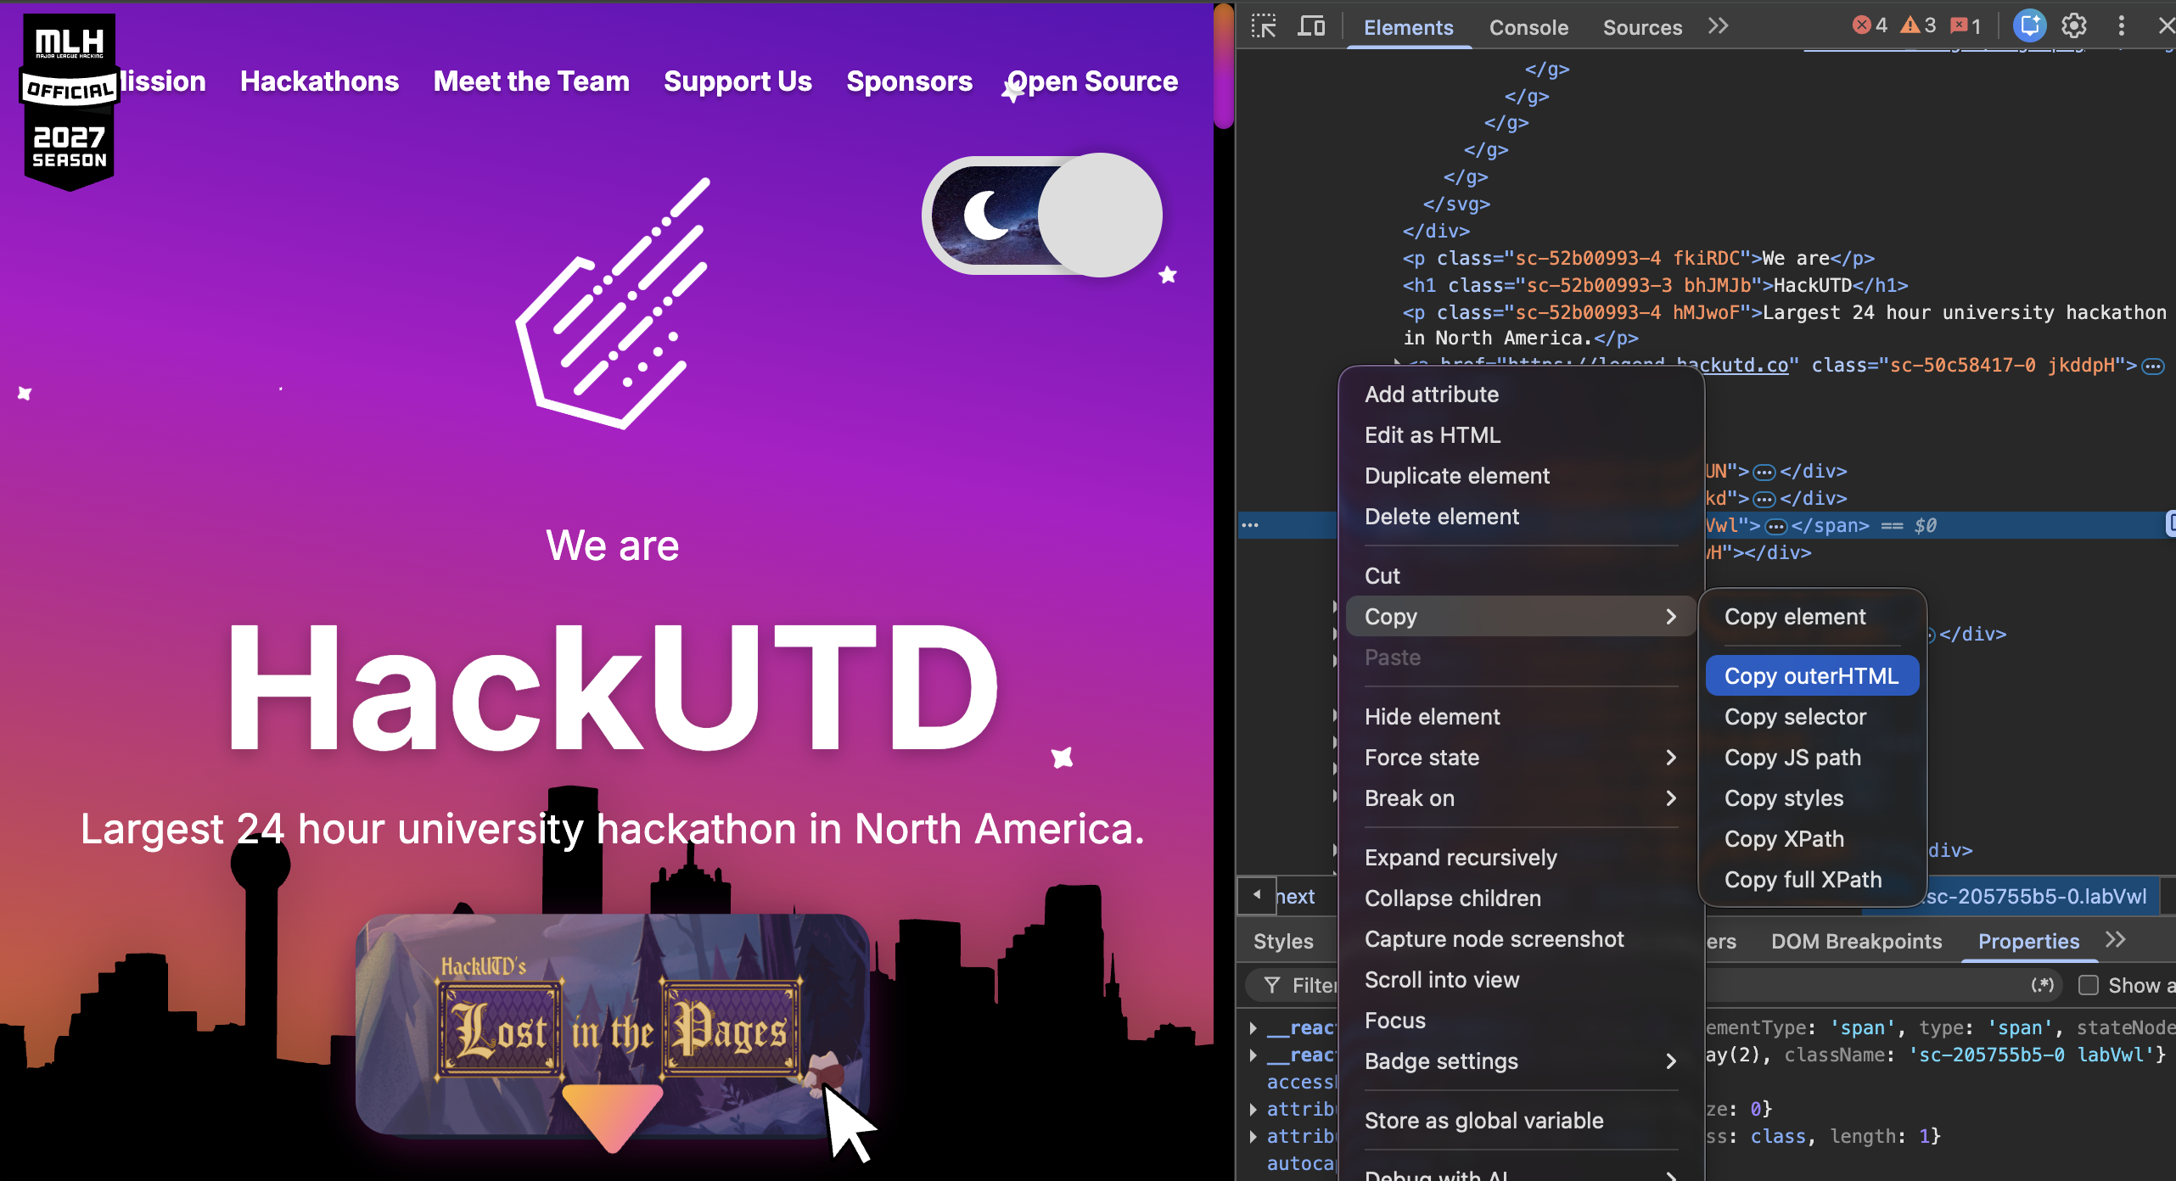The height and width of the screenshot is (1181, 2176).
Task: Select Scroll into view
Action: pyautogui.click(x=1521, y=979)
